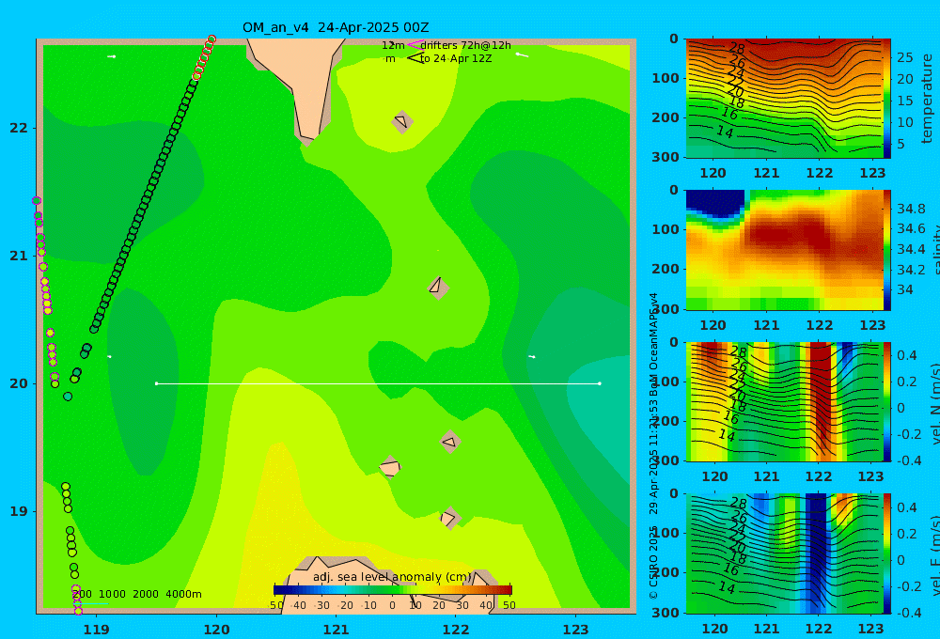Click the sea level anomaly colorbar

[x=393, y=590]
